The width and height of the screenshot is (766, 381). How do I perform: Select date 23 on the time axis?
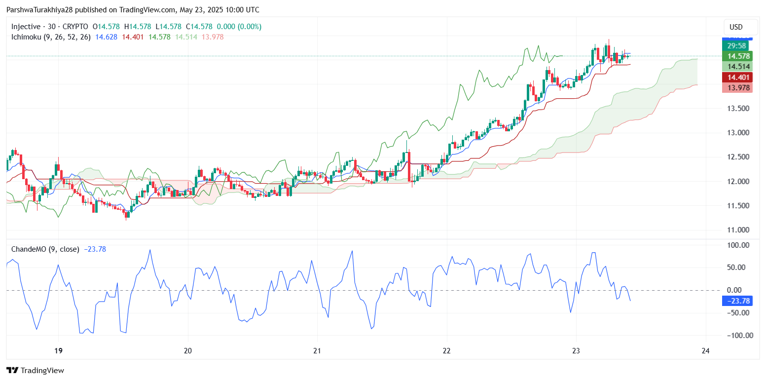[x=576, y=350]
